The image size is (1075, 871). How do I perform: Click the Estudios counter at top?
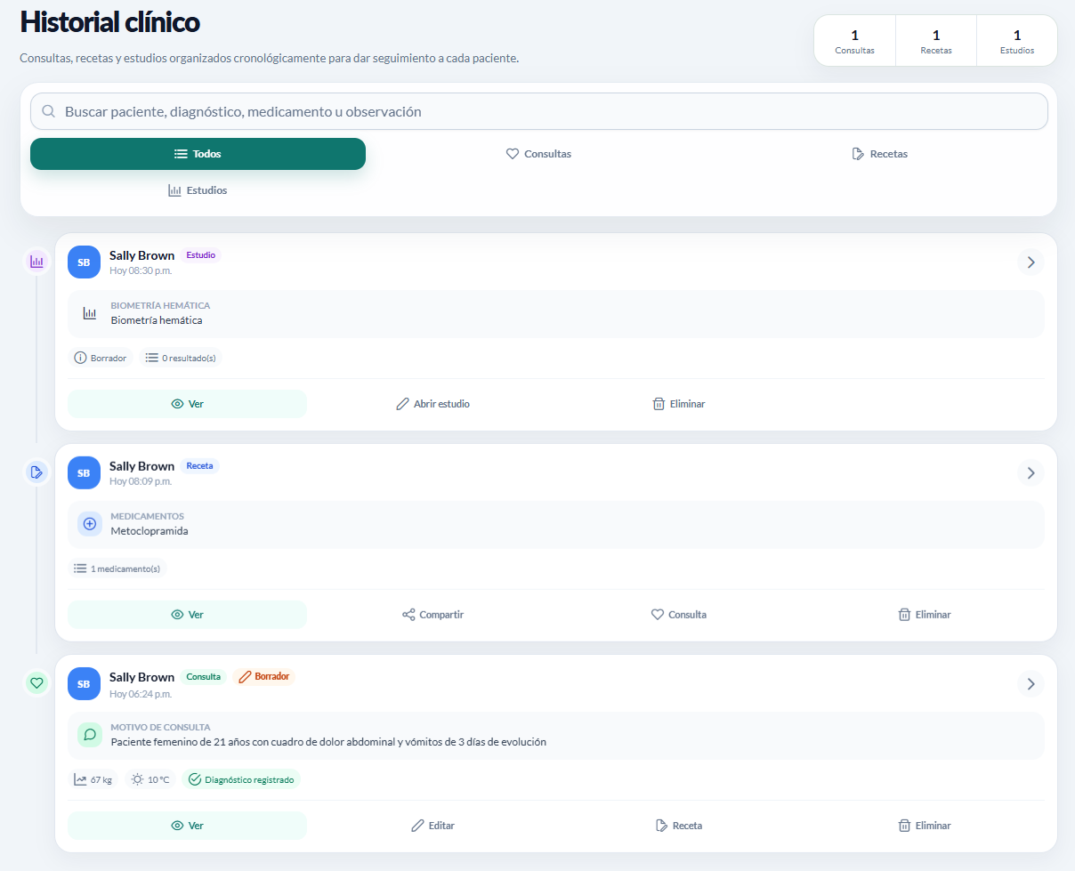1017,41
